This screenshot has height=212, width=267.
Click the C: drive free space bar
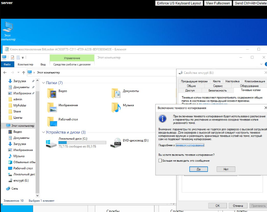(x=82, y=143)
